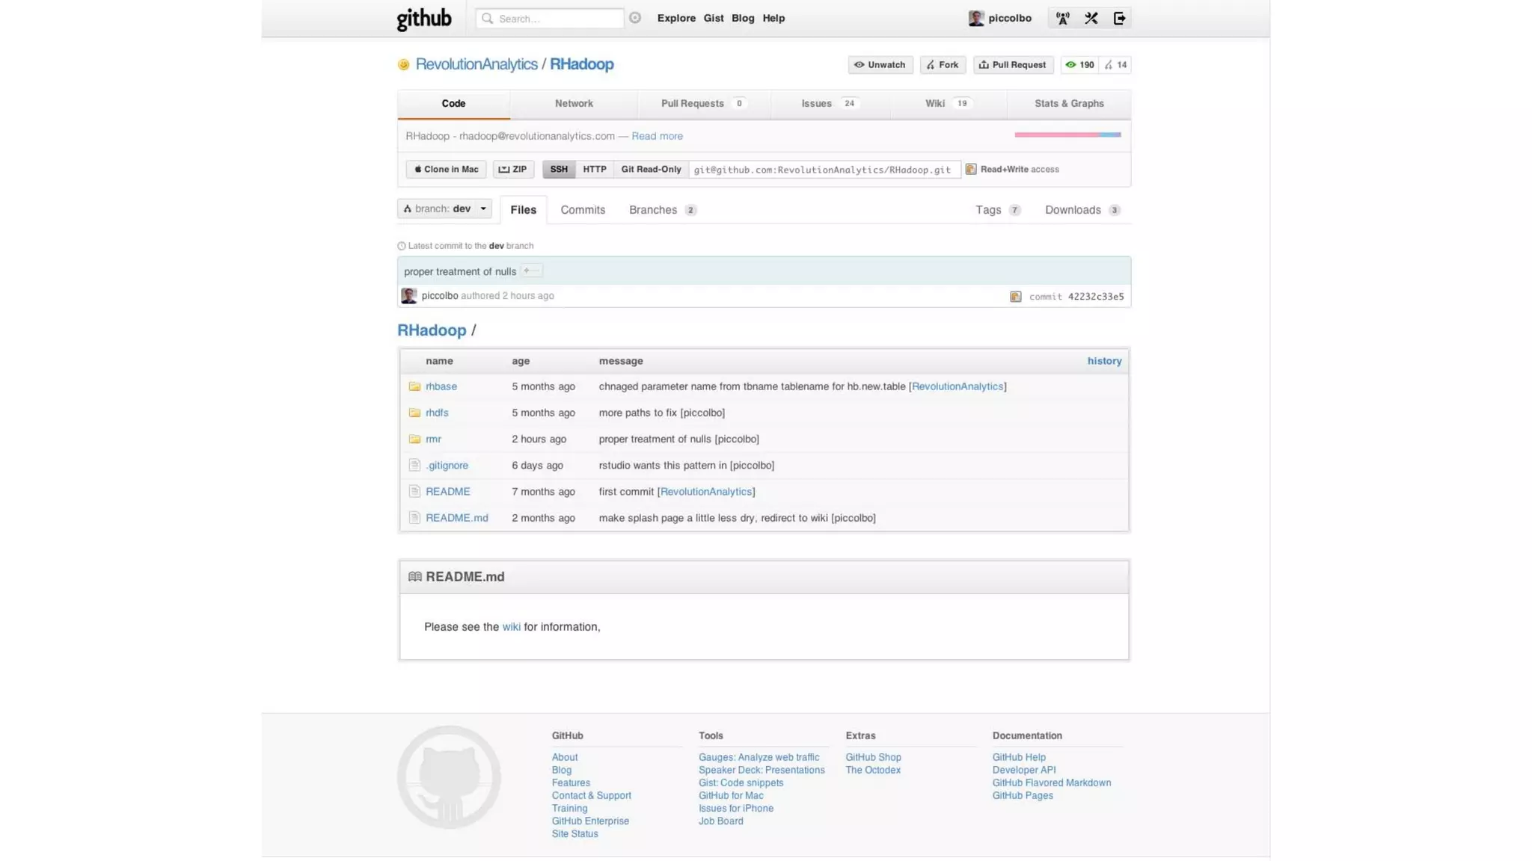
Task: Open GitHub Enterprise footer link
Action: pyautogui.click(x=590, y=821)
